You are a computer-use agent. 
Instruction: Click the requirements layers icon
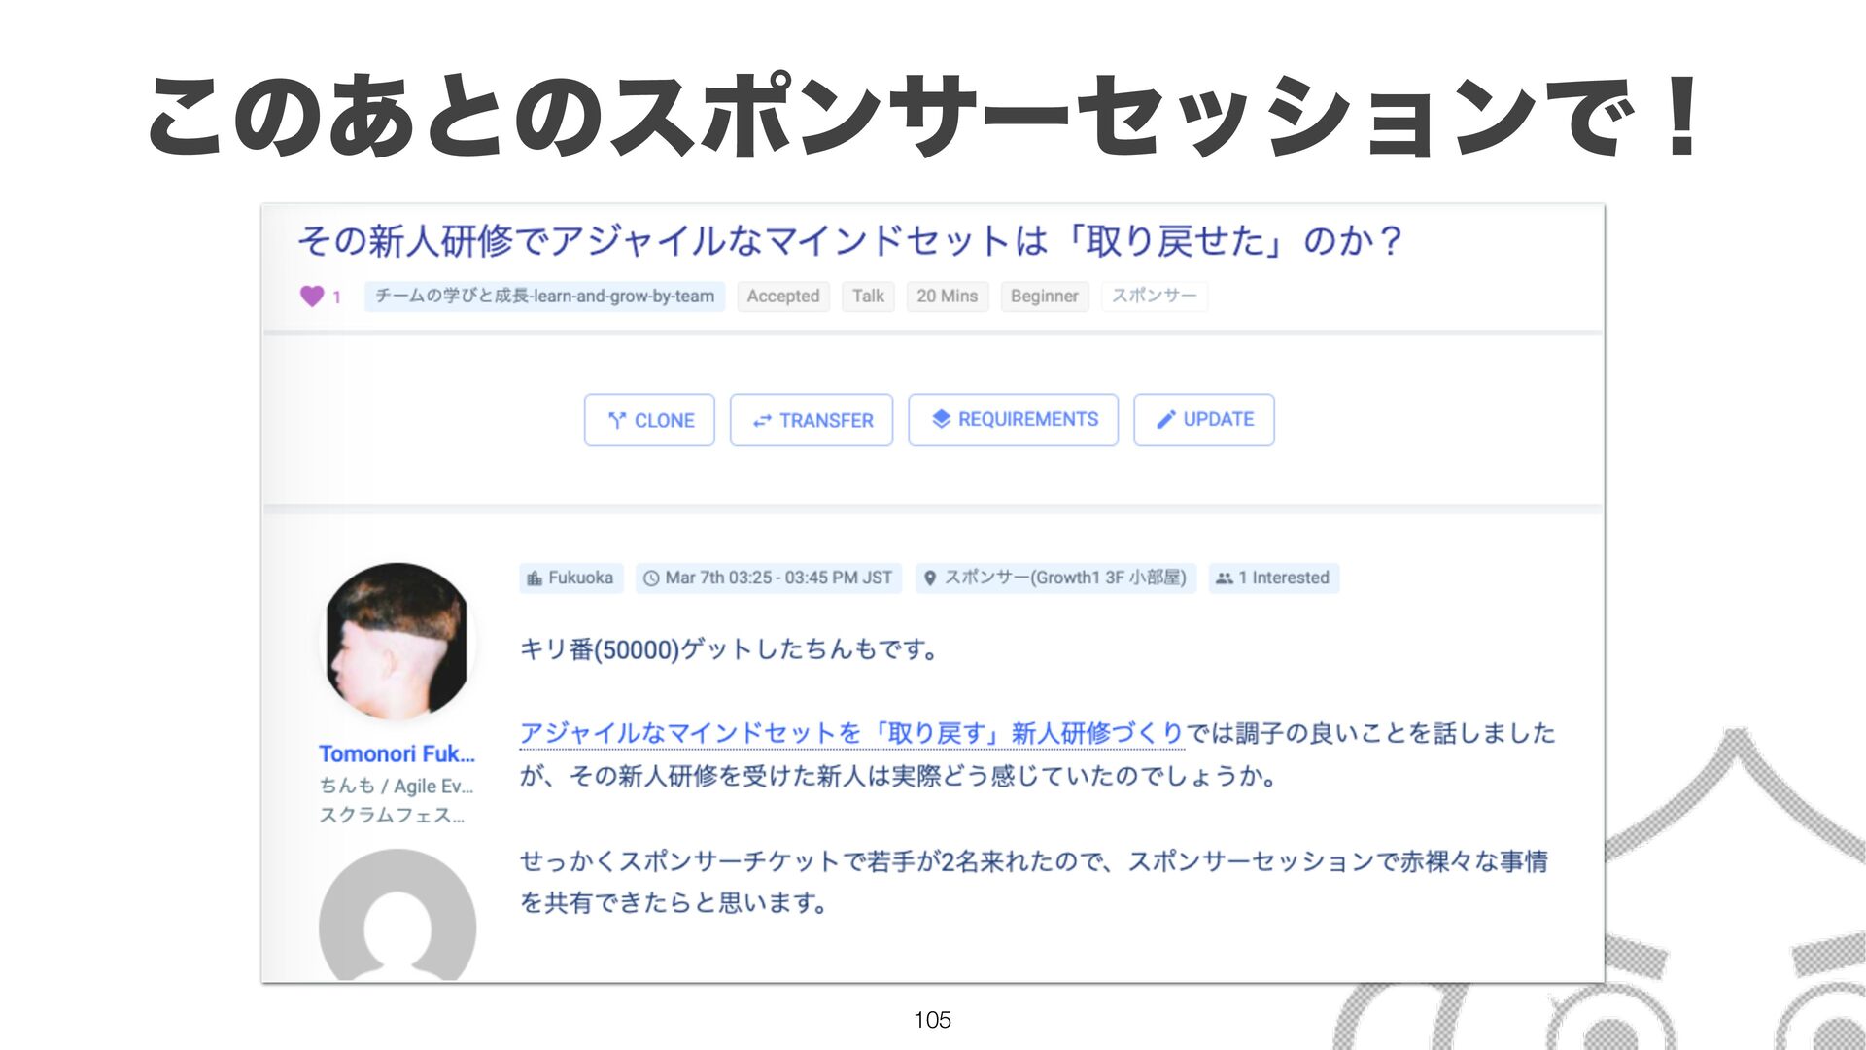tap(941, 419)
